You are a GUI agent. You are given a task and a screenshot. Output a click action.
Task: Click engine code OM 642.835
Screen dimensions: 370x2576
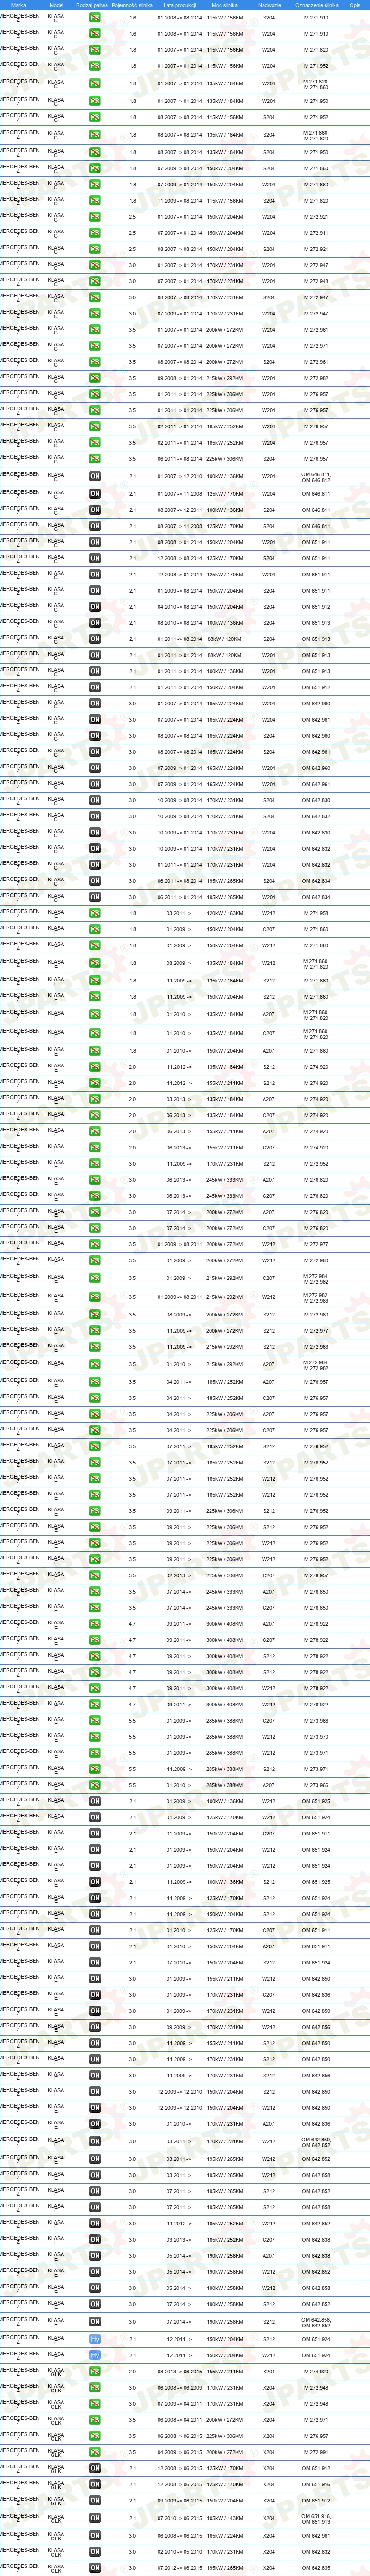(317, 2568)
